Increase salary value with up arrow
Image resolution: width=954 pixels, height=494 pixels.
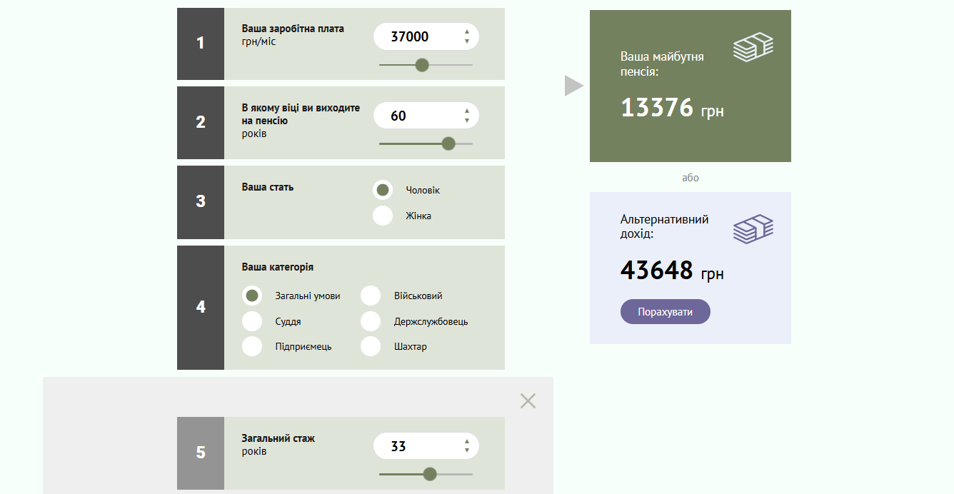(467, 31)
